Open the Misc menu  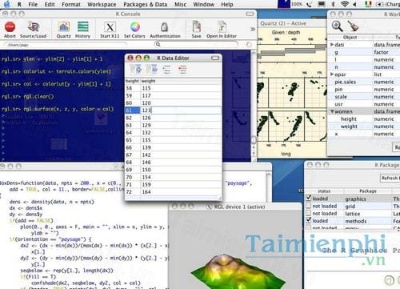point(180,4)
